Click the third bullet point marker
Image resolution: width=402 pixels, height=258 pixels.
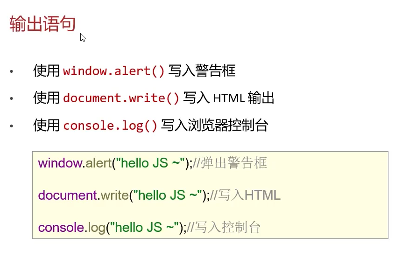[11, 126]
